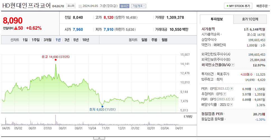Click the 52주최고 최저 value 14,690 | 6,620
Screen dimensions: 271x140
coord(255,80)
